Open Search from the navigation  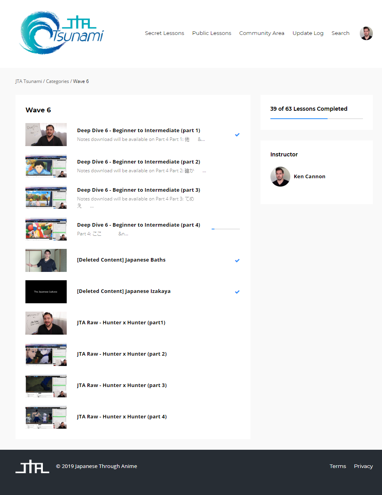tap(340, 33)
